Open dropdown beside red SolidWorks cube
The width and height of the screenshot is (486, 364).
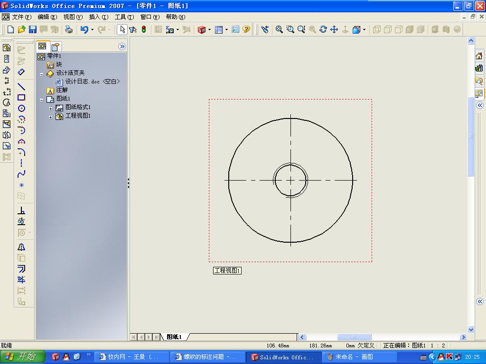209,30
